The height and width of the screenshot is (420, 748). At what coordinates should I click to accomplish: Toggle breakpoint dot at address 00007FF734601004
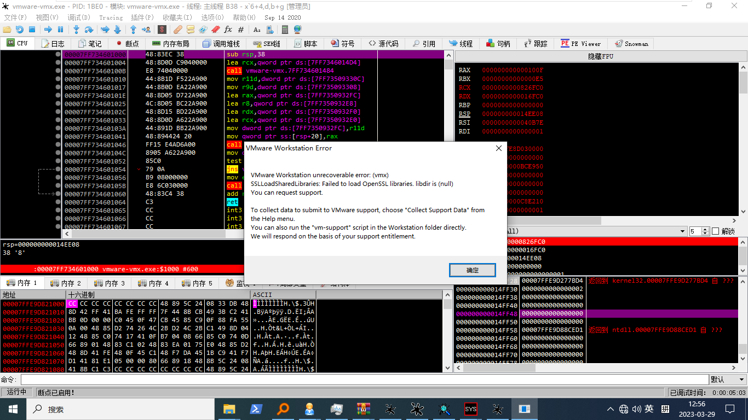tap(58, 63)
